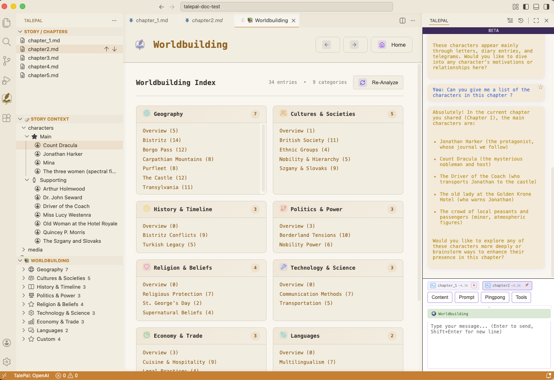This screenshot has width=554, height=380.
Task: Open the Search view in activity bar
Action: click(7, 42)
